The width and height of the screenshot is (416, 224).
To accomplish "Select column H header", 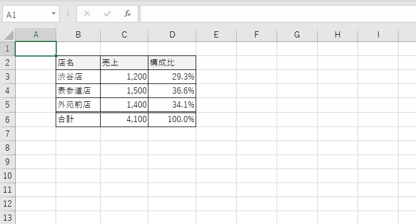I will click(337, 35).
